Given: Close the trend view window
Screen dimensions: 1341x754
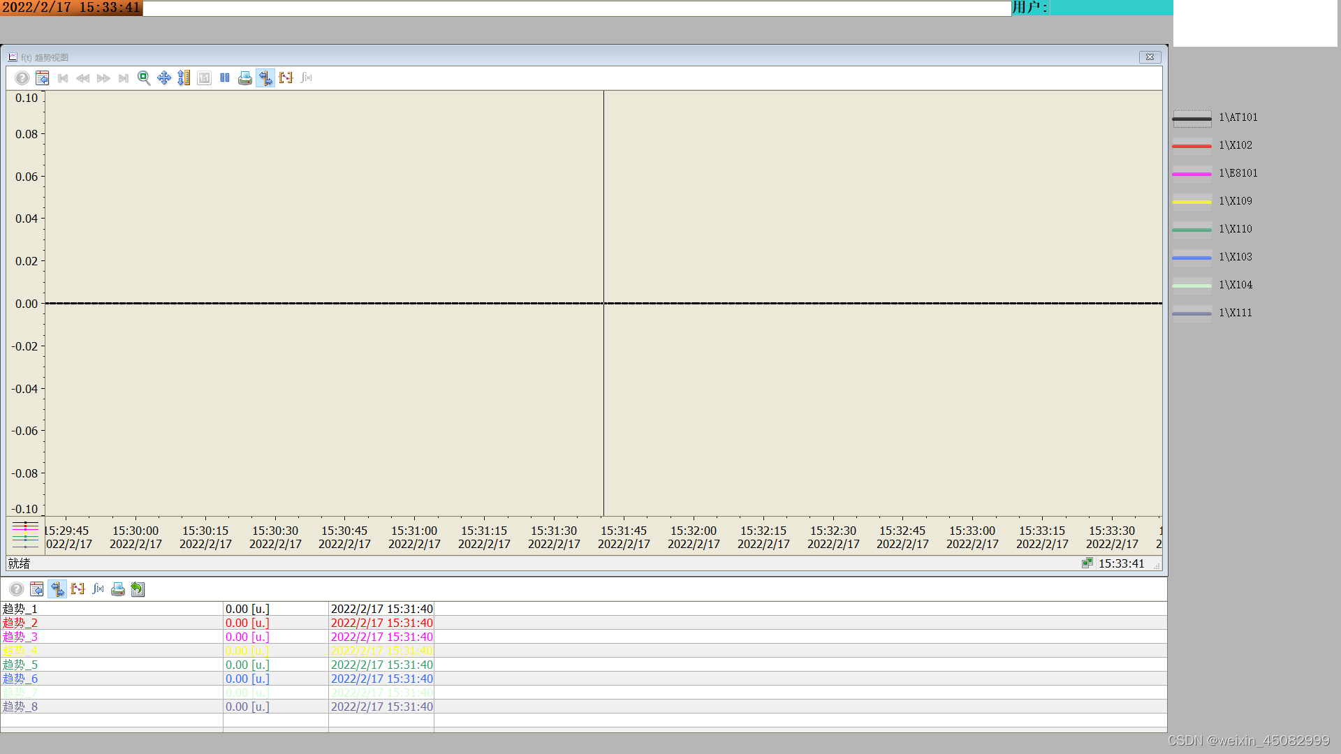Looking at the screenshot, I should (x=1150, y=57).
